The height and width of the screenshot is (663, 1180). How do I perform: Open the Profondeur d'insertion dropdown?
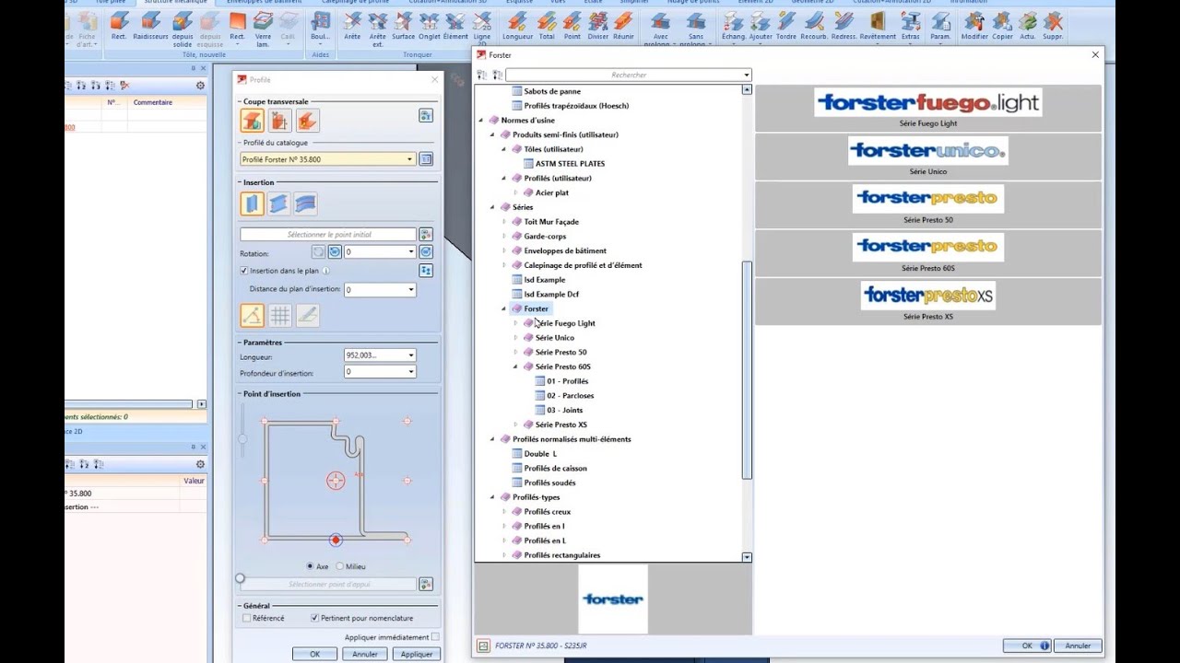[x=410, y=372]
